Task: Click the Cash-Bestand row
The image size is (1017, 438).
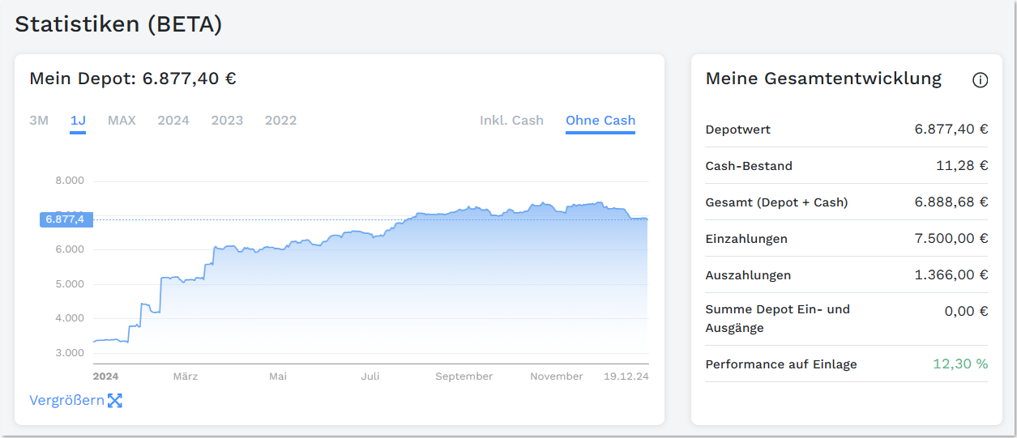Action: coord(846,166)
